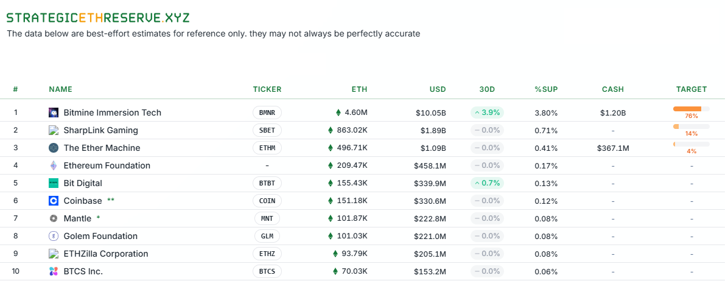Open the SharpLink Gaming entry
This screenshot has width=728, height=281.
100,130
